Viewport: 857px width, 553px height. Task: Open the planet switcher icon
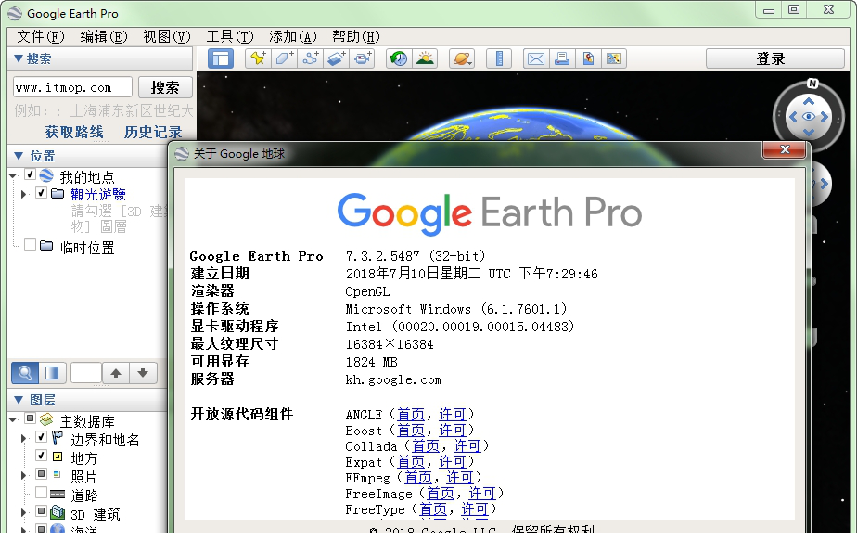pos(462,58)
